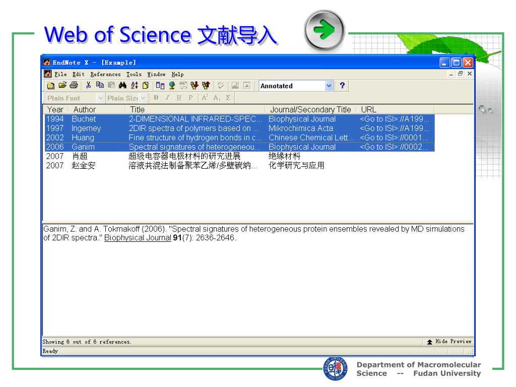The image size is (516, 387).
Task: Click the 化学研究与应用 journal cell
Action: tap(296, 165)
